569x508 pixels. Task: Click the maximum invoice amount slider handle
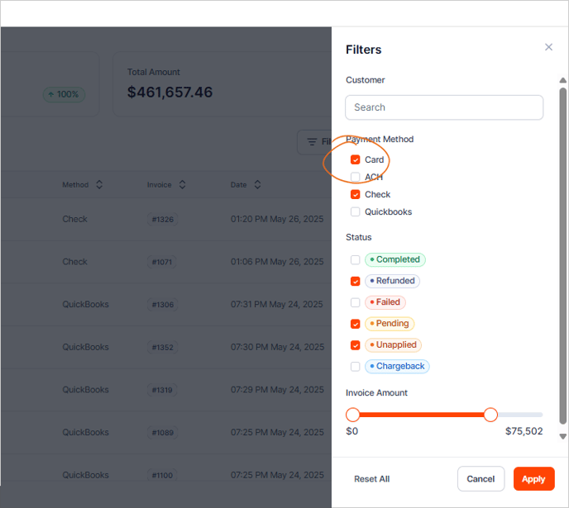pos(490,415)
